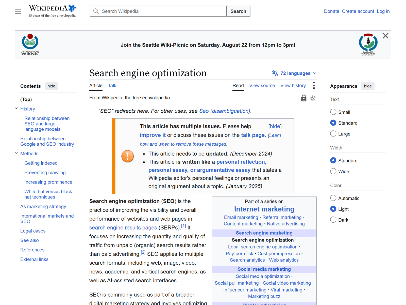Switch to the Article tab
Image resolution: width=406 pixels, height=305 pixels.
pos(96,86)
